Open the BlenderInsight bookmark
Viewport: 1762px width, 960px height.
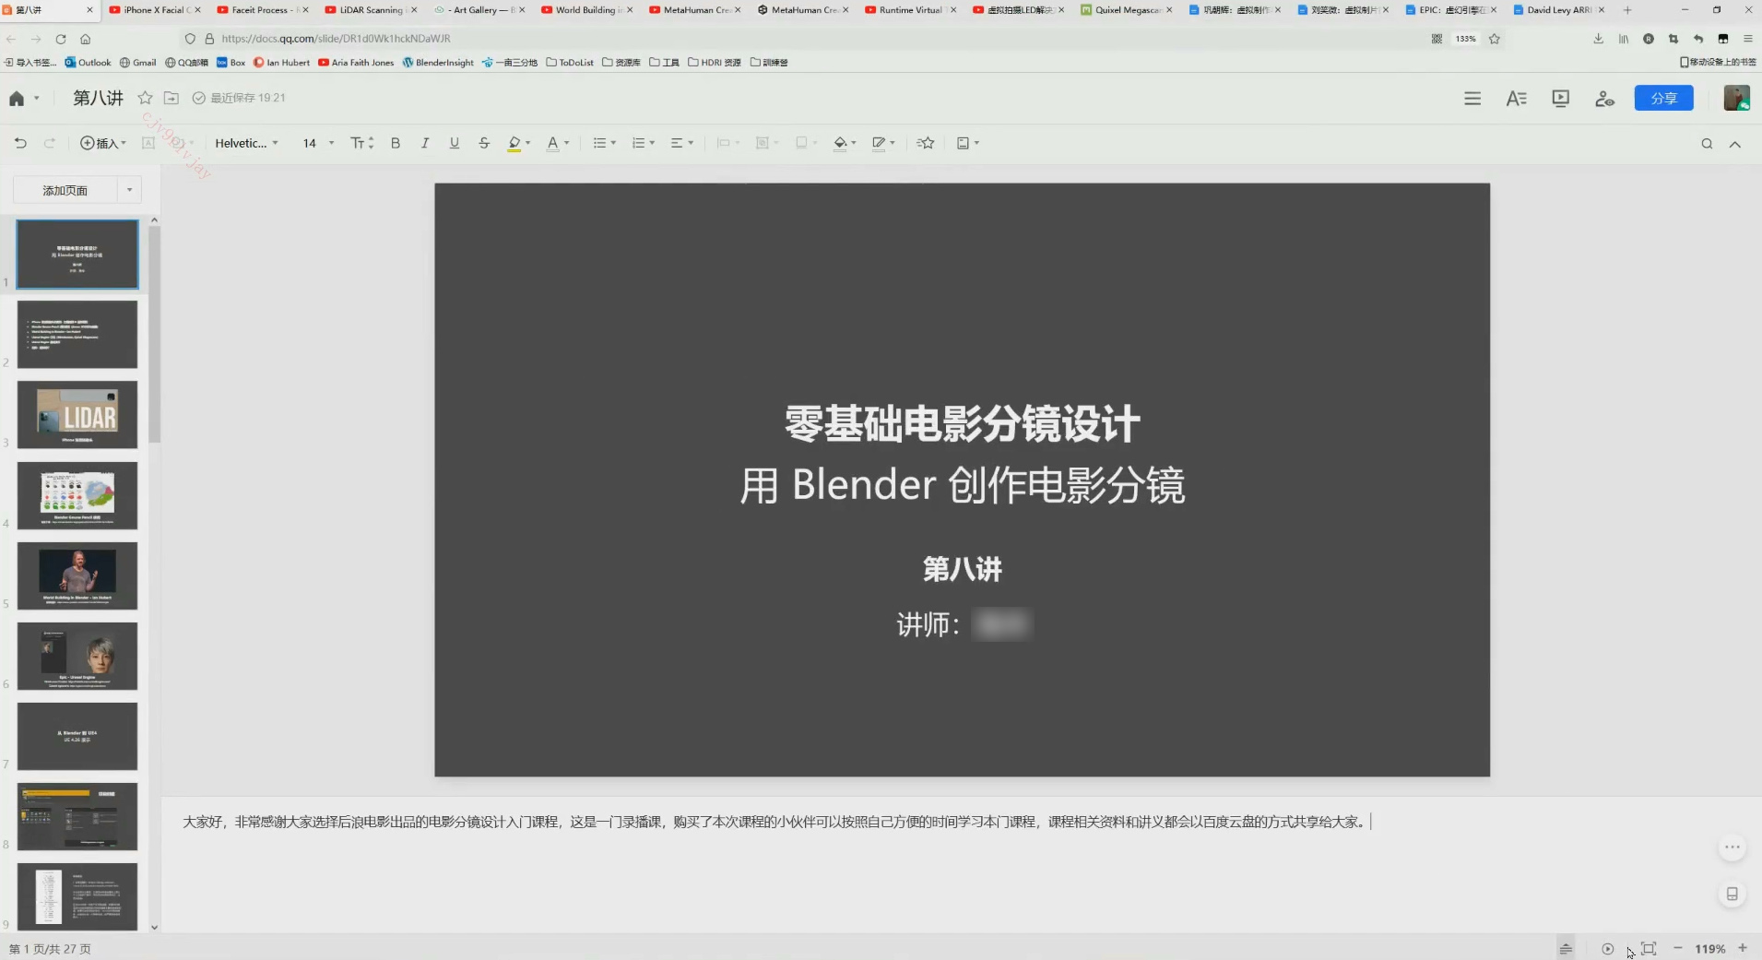[x=438, y=63]
